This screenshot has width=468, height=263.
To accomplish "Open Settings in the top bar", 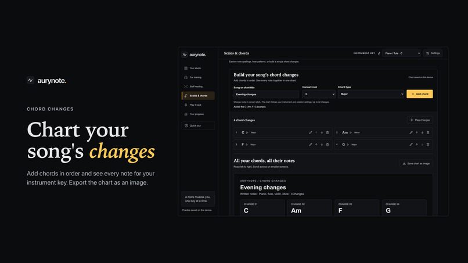I will coord(433,53).
